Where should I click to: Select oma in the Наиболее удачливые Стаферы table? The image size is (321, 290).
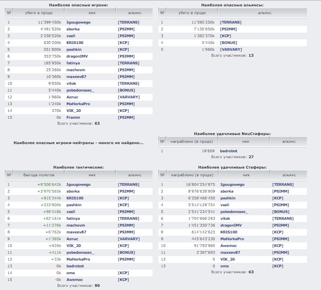click(x=224, y=266)
